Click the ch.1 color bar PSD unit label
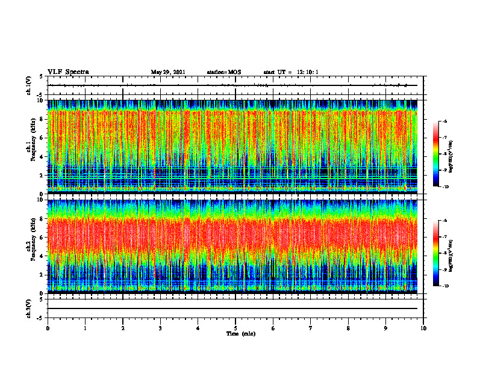The height and width of the screenshot is (368, 477). click(451, 156)
